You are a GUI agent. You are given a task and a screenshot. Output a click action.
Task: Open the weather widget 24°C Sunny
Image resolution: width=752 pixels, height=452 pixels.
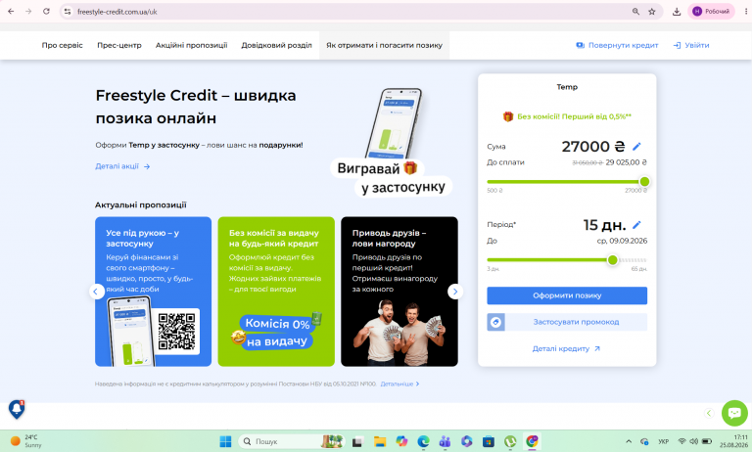click(x=26, y=441)
